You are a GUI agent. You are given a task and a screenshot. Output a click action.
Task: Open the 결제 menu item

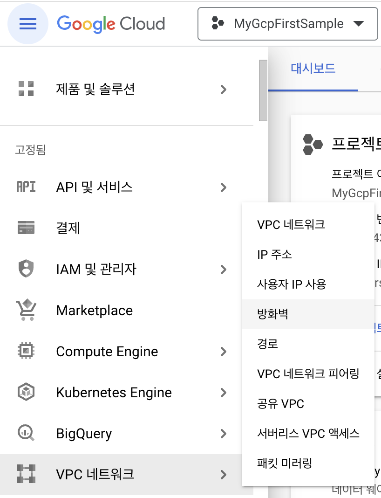pos(127,228)
